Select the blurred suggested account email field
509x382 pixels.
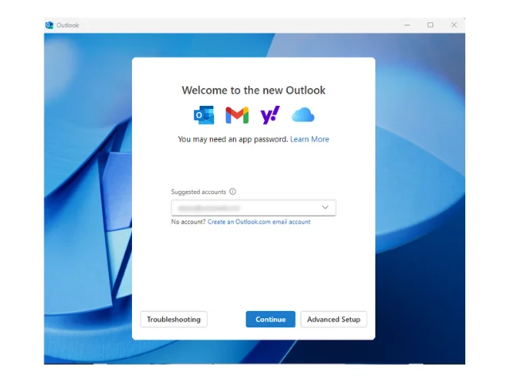254,208
